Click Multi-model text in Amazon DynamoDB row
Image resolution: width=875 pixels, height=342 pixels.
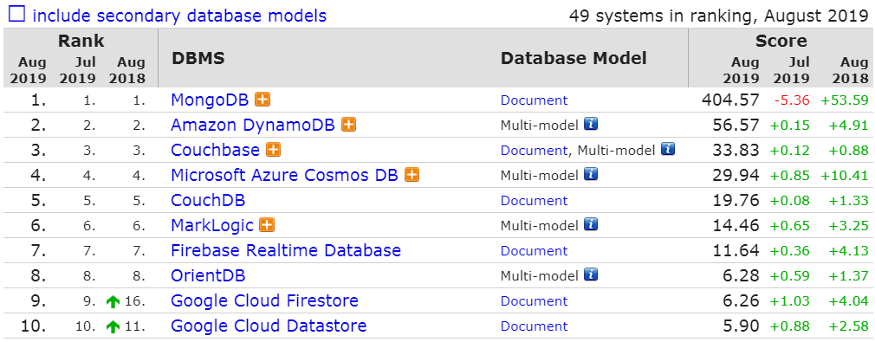[540, 125]
